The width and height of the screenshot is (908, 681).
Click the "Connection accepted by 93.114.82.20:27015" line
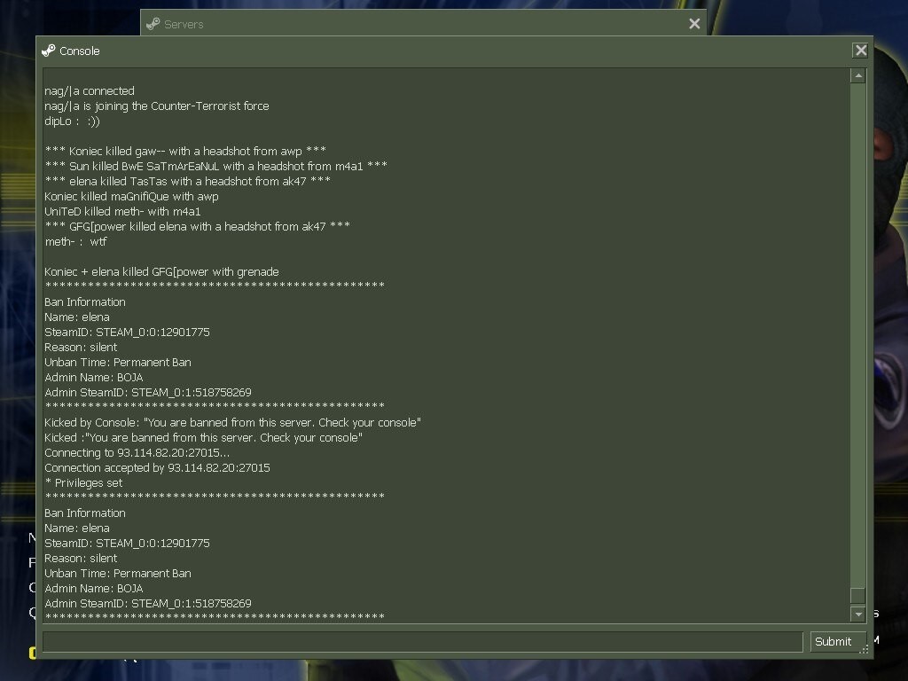tap(157, 468)
